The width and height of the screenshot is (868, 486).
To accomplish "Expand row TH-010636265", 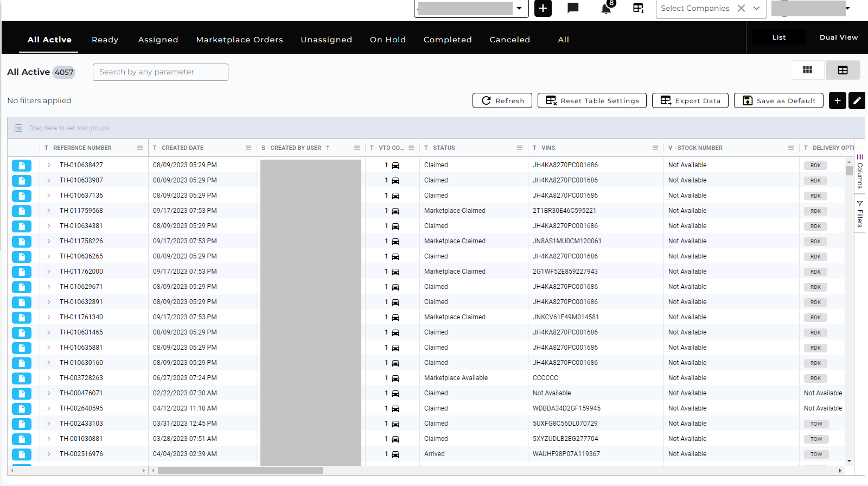I will click(49, 256).
